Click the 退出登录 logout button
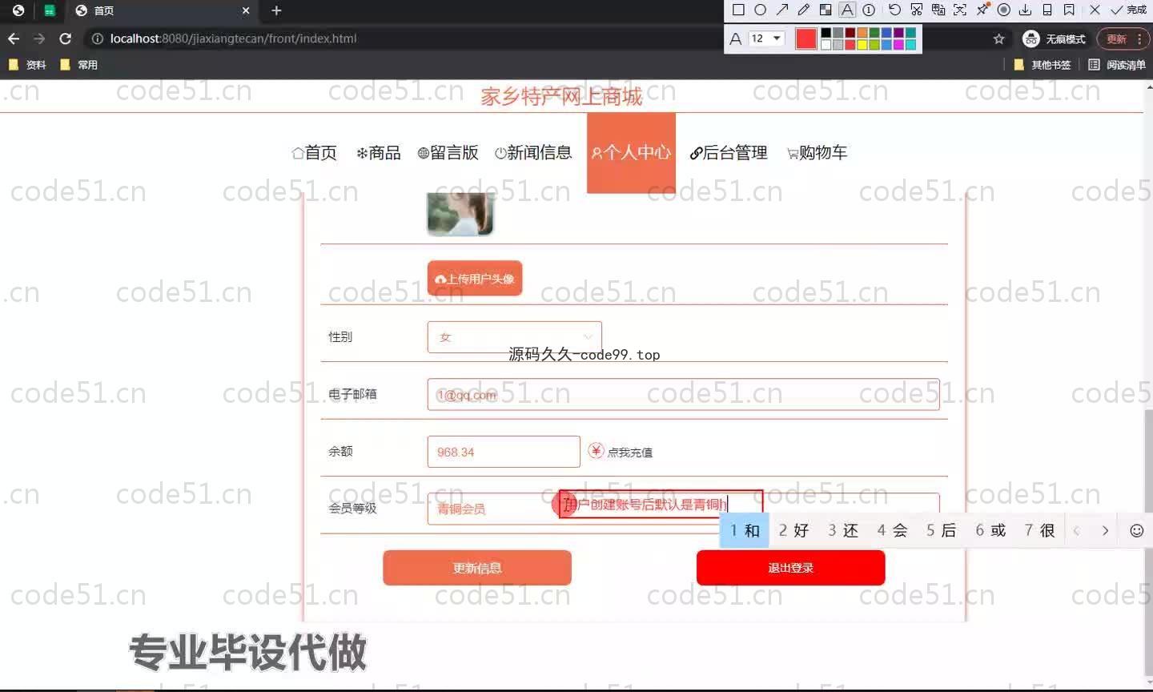1153x692 pixels. click(790, 568)
